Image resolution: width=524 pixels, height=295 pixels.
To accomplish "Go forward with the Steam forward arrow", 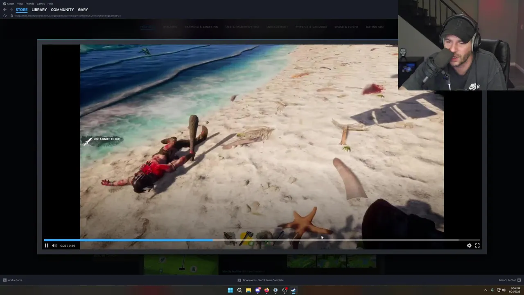I will pos(11,9).
